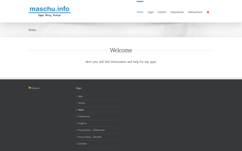Open the Home menu item
Viewport: 242px width, 151px height.
[140, 12]
